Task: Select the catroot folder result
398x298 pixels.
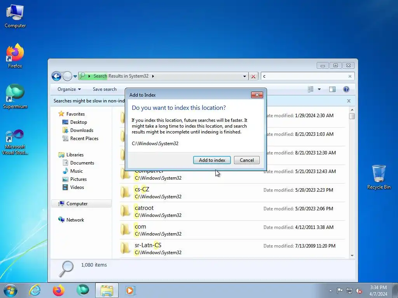Action: click(232, 211)
